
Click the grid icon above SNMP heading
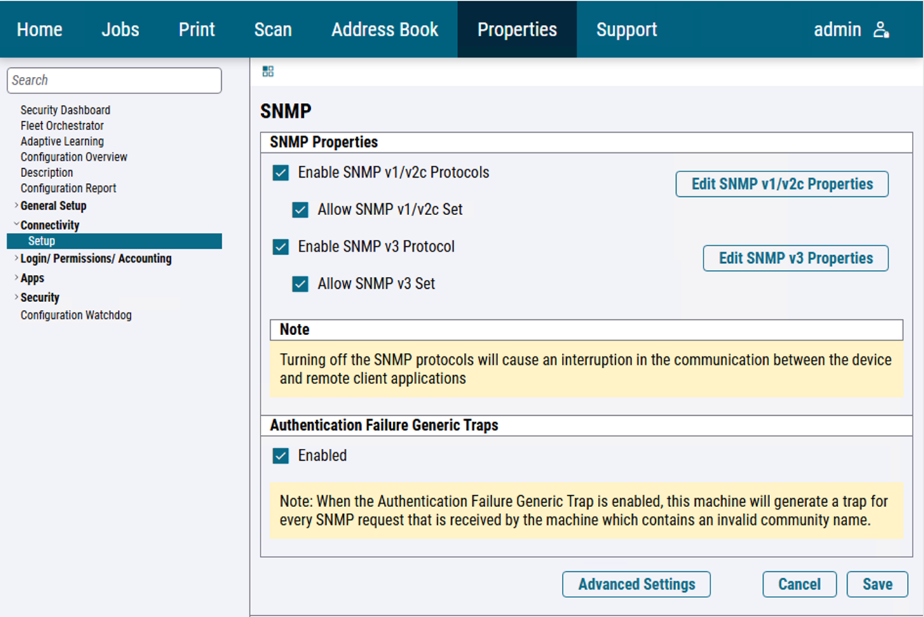[x=268, y=72]
